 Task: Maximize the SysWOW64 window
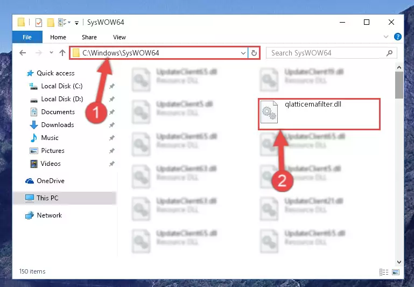(367, 23)
